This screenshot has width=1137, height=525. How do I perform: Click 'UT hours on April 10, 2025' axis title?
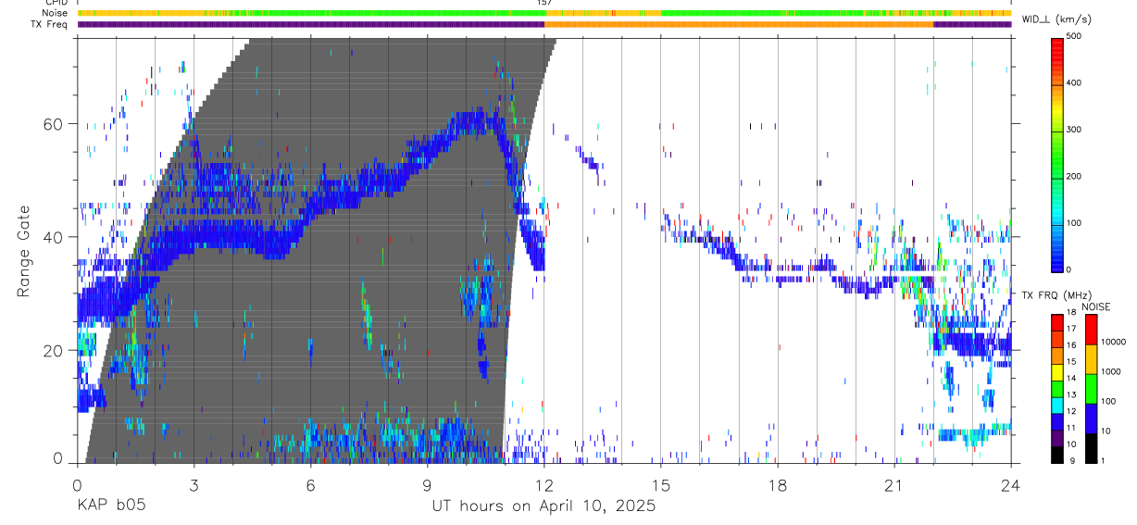point(544,506)
